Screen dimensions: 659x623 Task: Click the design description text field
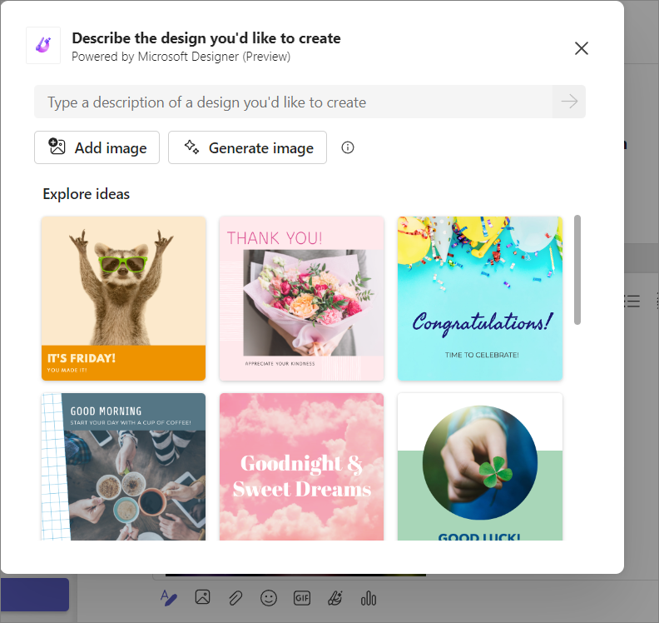[x=294, y=102]
